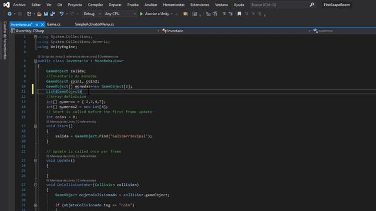
Task: Open the Editar menu
Action: (36, 5)
